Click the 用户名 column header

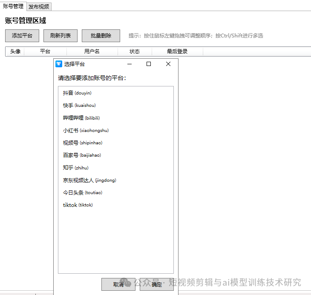[92, 52]
